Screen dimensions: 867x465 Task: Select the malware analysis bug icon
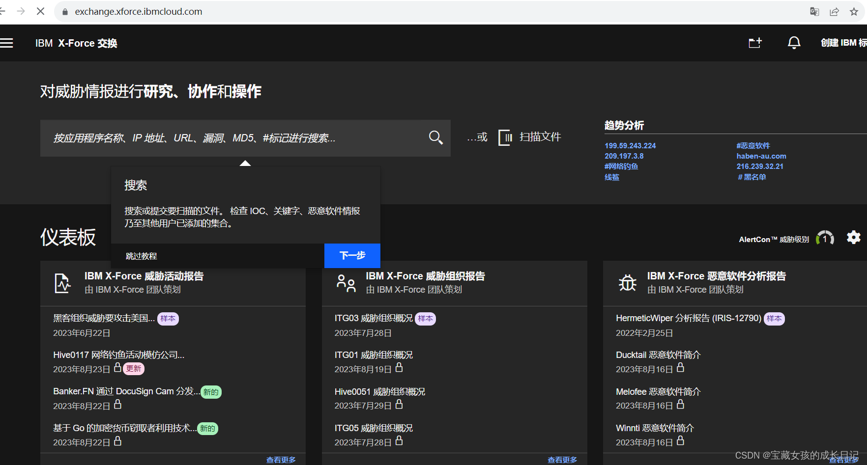628,283
